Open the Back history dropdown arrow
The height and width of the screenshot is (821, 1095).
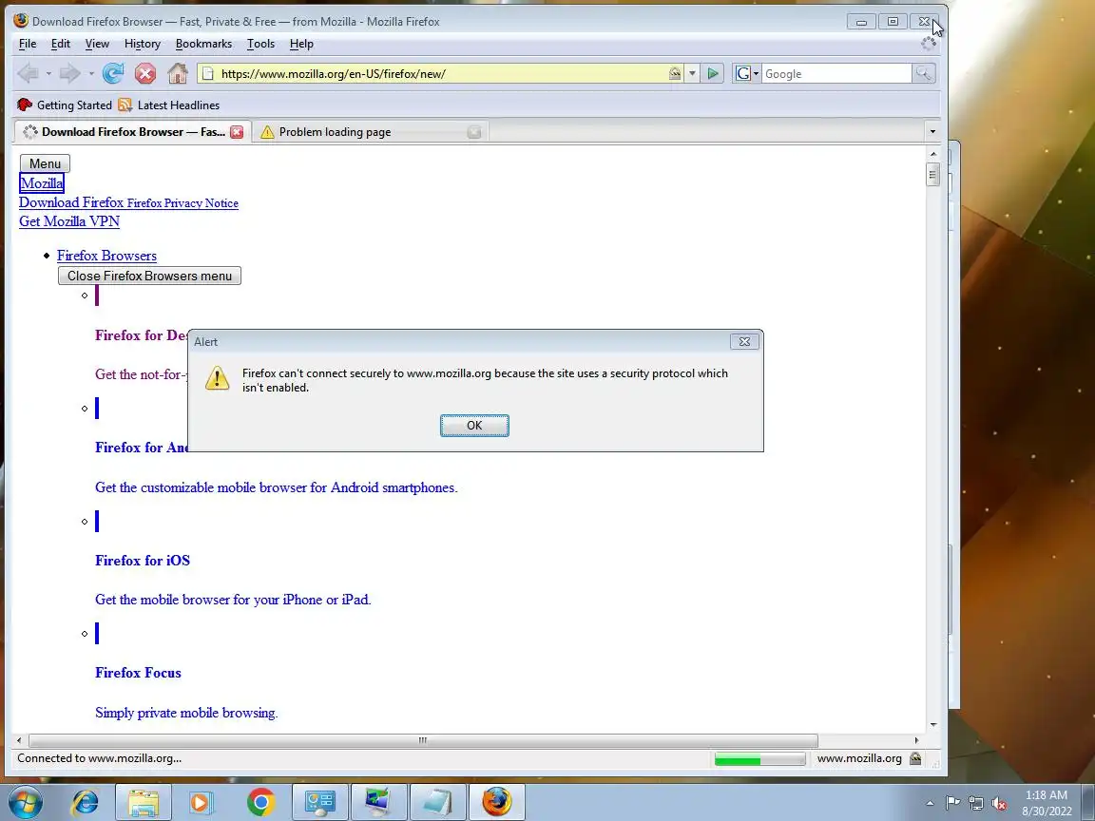48,73
